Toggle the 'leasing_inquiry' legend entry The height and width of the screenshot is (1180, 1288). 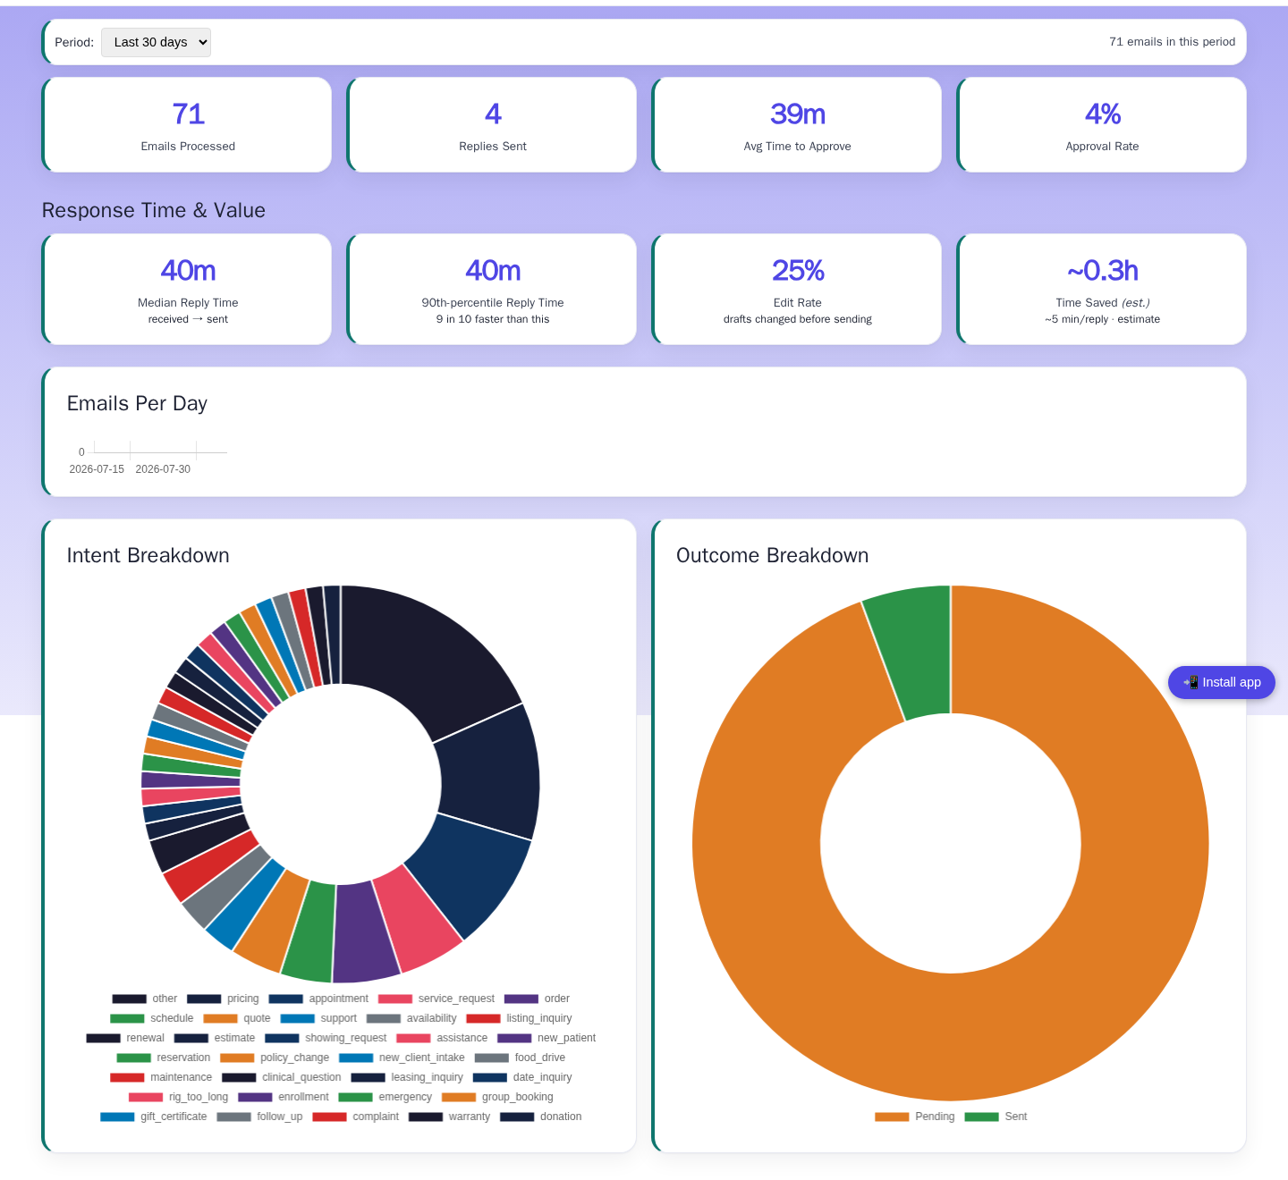pyautogui.click(x=407, y=1077)
